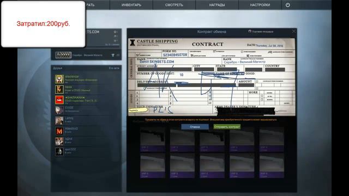Open the НАСТРОЙКИ menu tab
349x196 pixels.
click(x=260, y=5)
